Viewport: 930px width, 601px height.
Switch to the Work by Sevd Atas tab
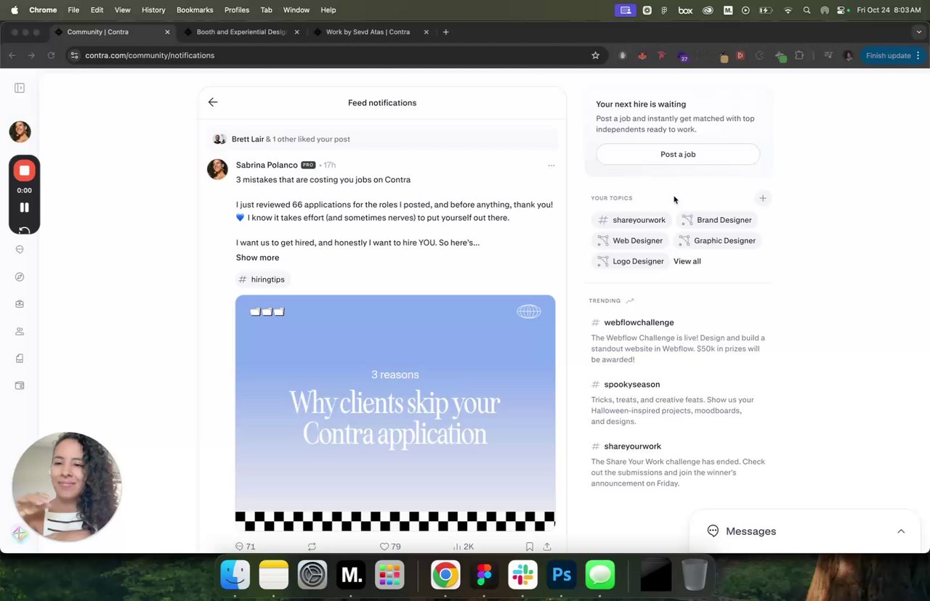[x=368, y=32]
